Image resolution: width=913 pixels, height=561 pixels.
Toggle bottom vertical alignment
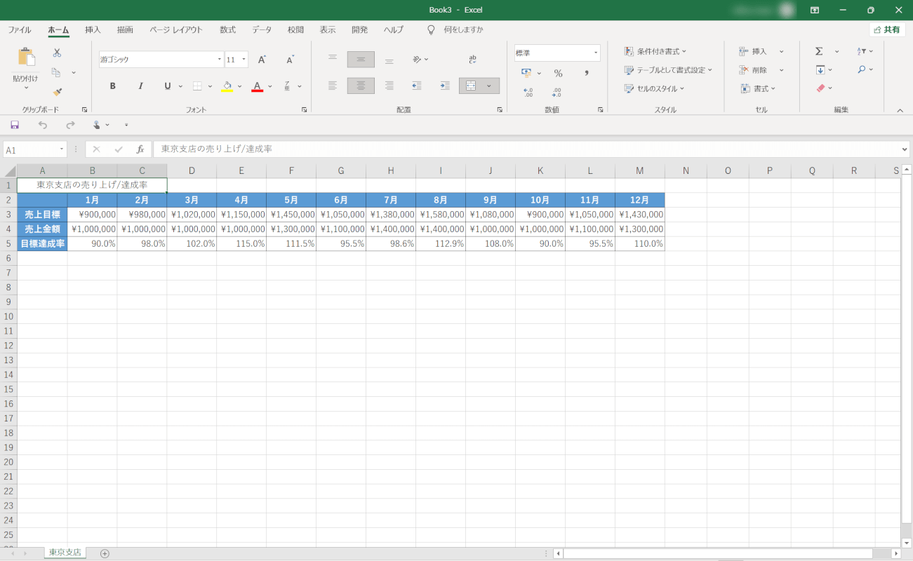point(389,60)
